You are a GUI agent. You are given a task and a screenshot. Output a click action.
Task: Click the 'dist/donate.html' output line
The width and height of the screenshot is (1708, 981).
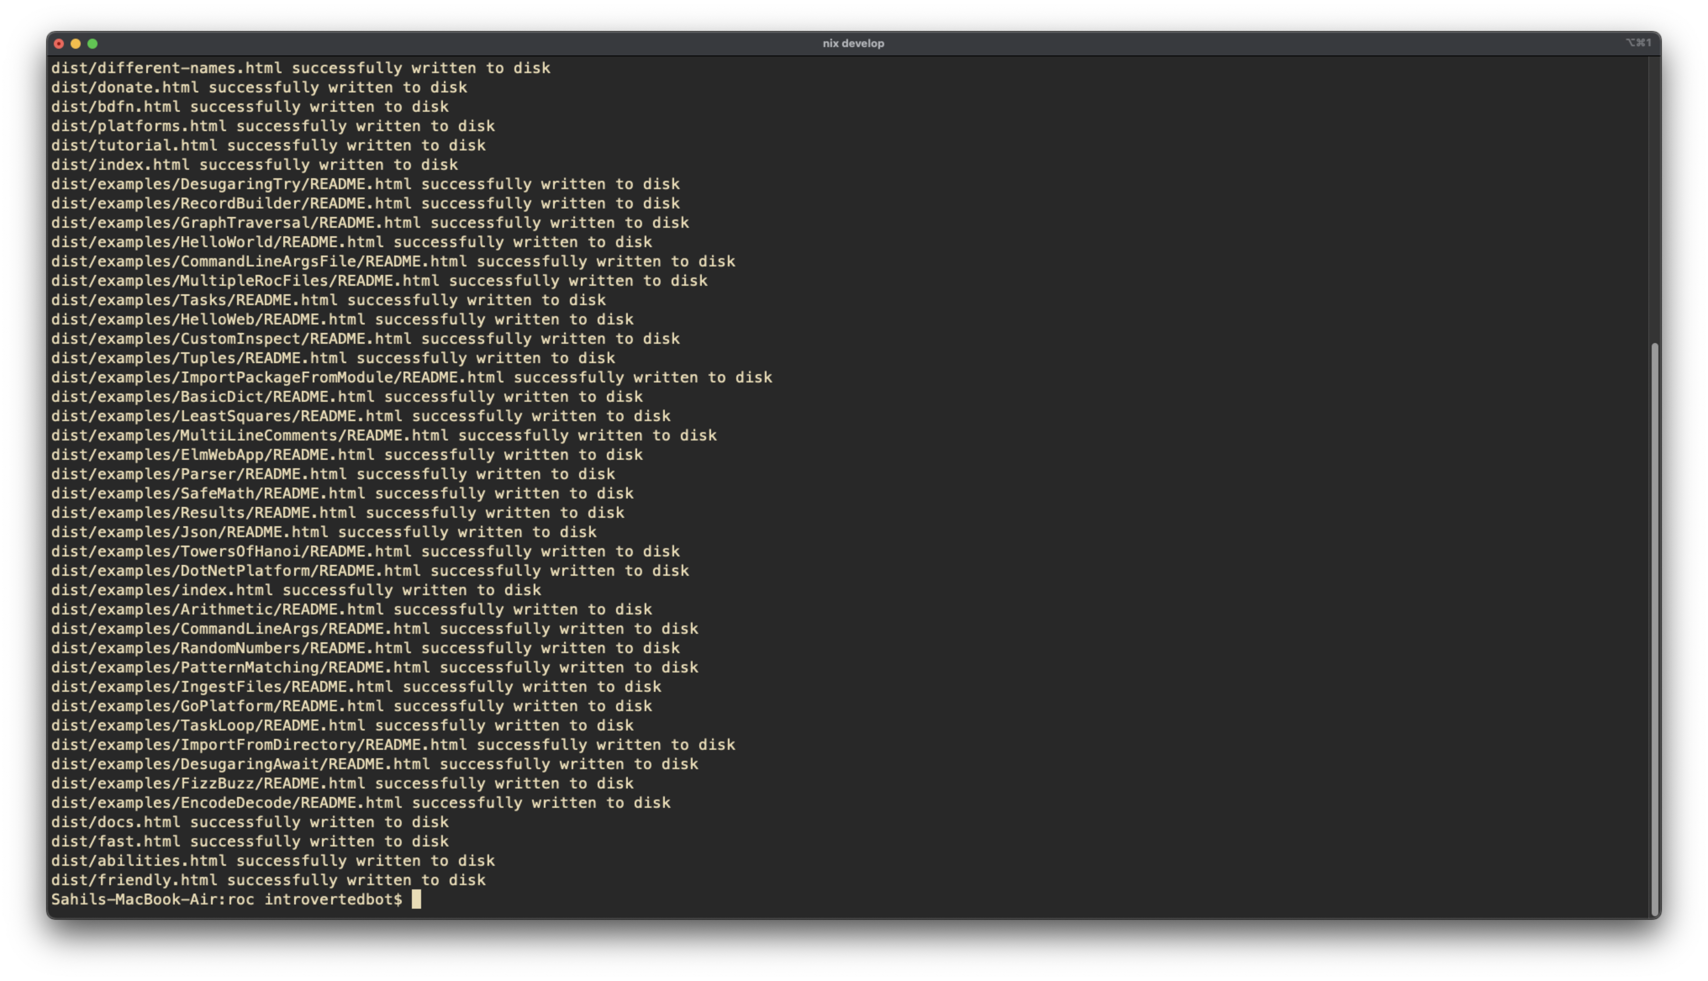(x=259, y=87)
